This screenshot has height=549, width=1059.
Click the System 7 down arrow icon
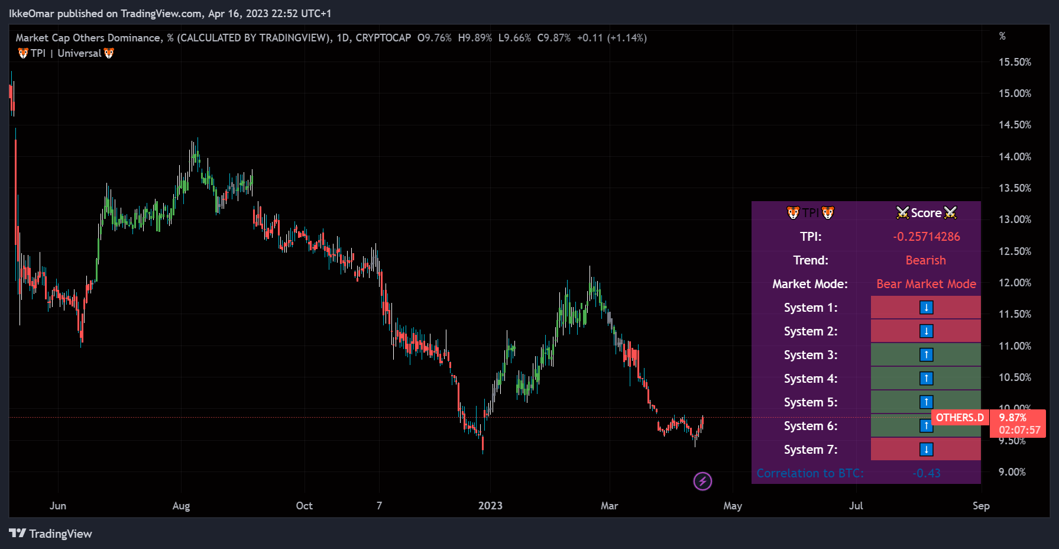point(926,450)
